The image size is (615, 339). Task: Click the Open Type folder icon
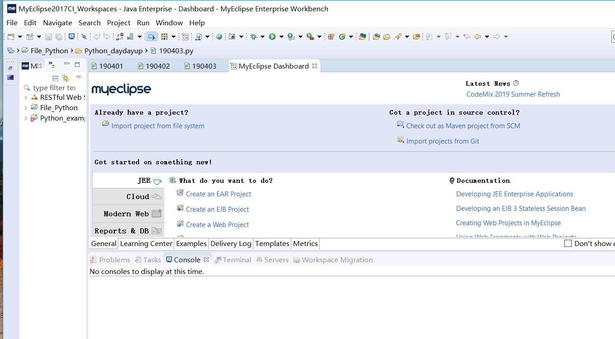[376, 37]
